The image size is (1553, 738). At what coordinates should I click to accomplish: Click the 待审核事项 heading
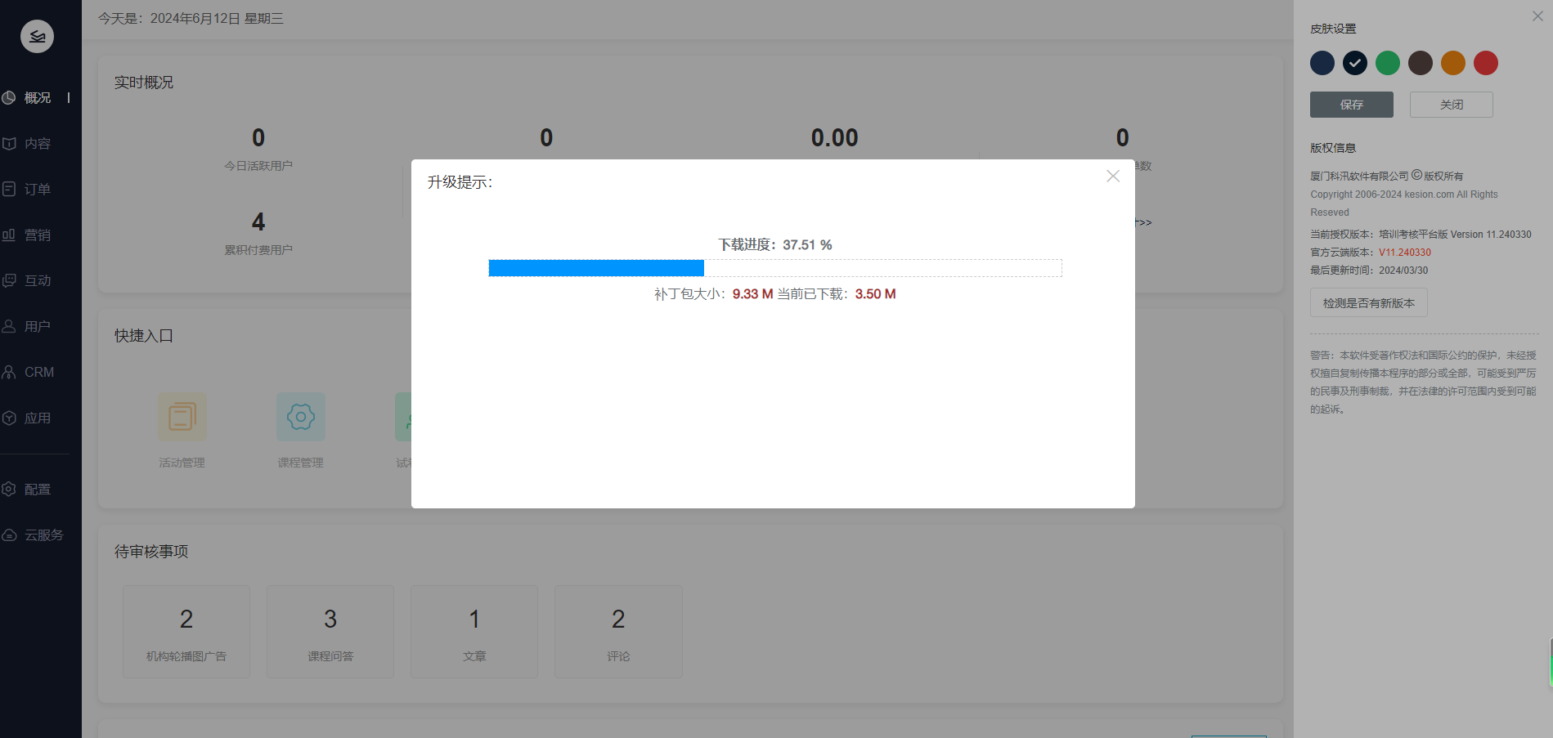tap(151, 552)
